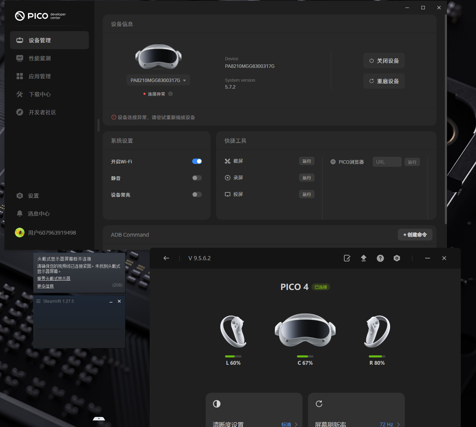Click the 录屏 record icon
Screen dimensions: 476x427
(227, 178)
